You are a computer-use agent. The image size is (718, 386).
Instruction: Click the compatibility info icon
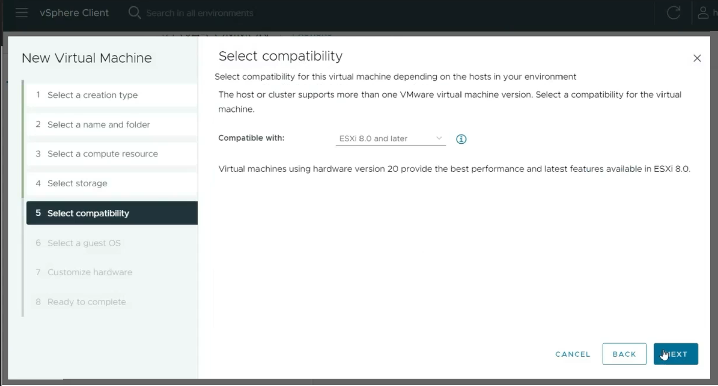click(x=461, y=139)
